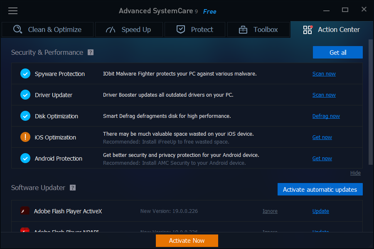The width and height of the screenshot is (374, 249).
Task: Click the iOS Optimization label
Action: pyautogui.click(x=55, y=137)
